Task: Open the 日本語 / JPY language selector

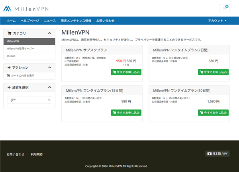Action: coord(217,154)
